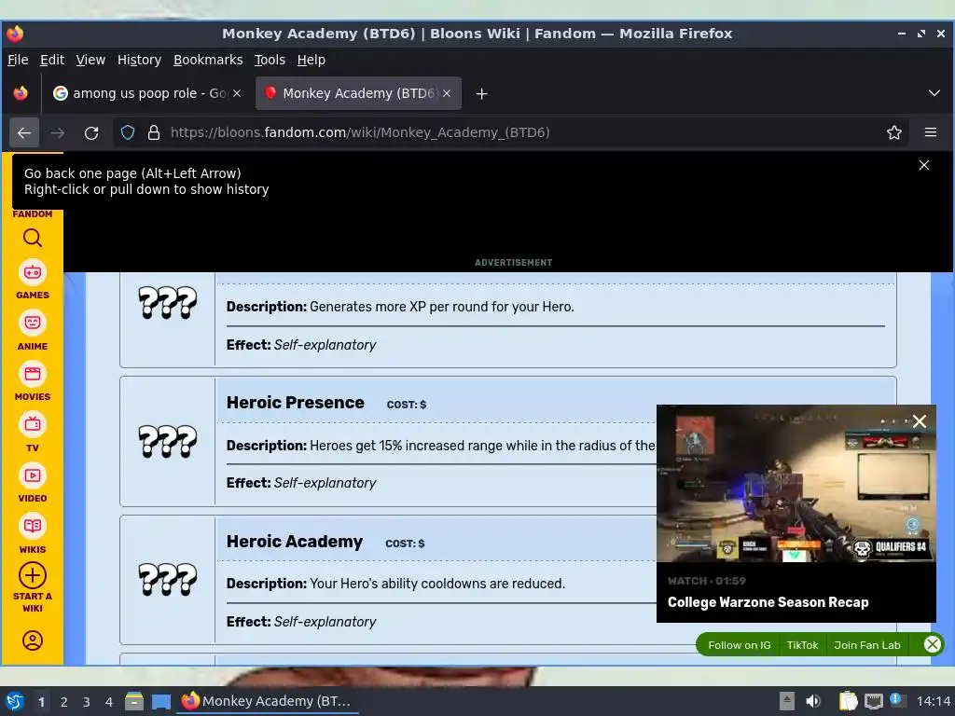Click the Heroic Academy heading

[x=294, y=542]
